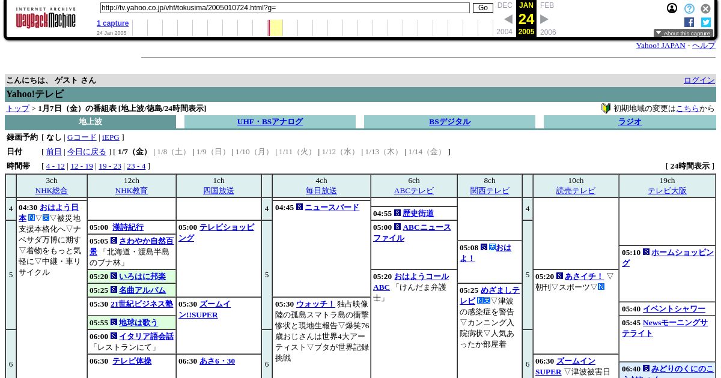
Task: Go to 前日 previous day
Action: [54, 152]
